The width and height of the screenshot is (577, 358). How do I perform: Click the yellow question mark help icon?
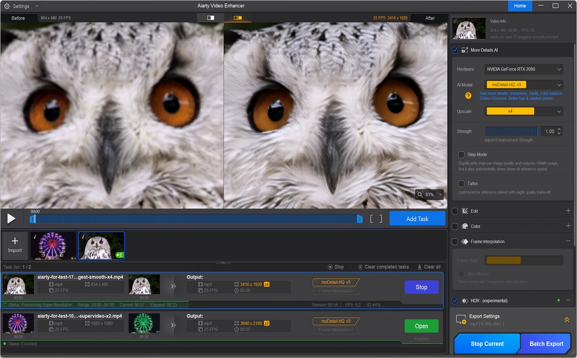(468, 95)
